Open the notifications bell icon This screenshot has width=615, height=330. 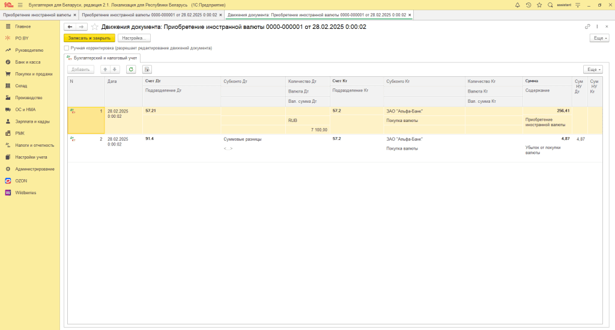tap(517, 5)
